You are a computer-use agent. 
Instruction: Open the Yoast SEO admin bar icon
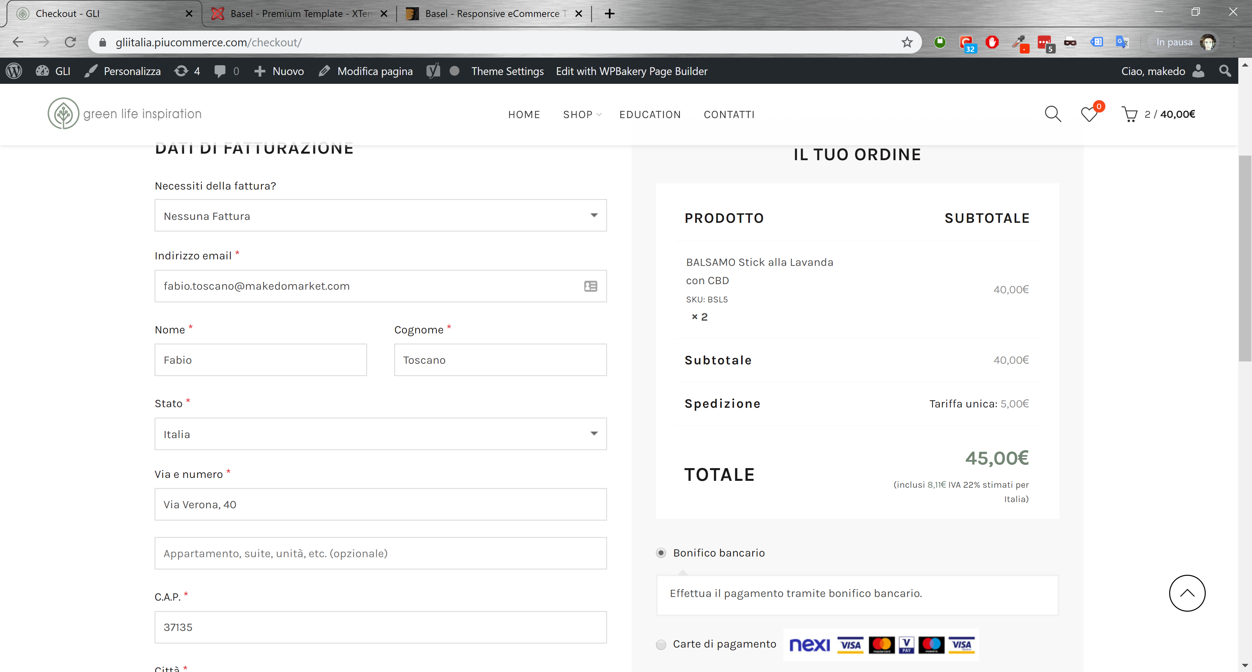coord(433,71)
